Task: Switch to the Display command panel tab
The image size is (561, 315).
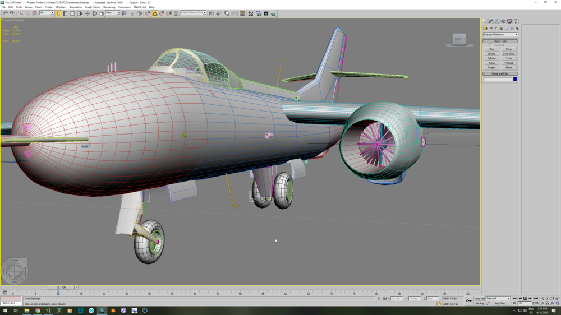Action: point(509,21)
